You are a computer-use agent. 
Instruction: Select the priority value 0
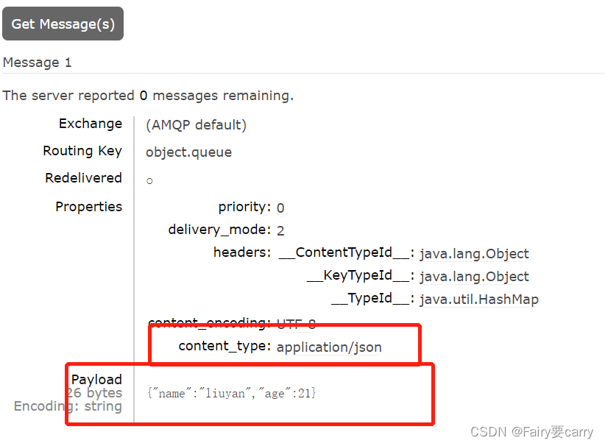tap(280, 208)
